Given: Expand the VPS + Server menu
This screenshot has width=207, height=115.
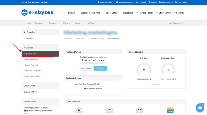Looking at the screenshot, I should tap(164, 13).
